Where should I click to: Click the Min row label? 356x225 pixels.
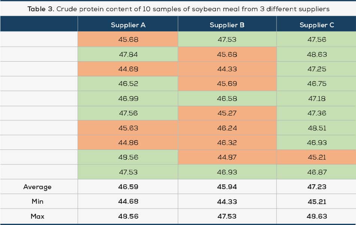(x=37, y=201)
